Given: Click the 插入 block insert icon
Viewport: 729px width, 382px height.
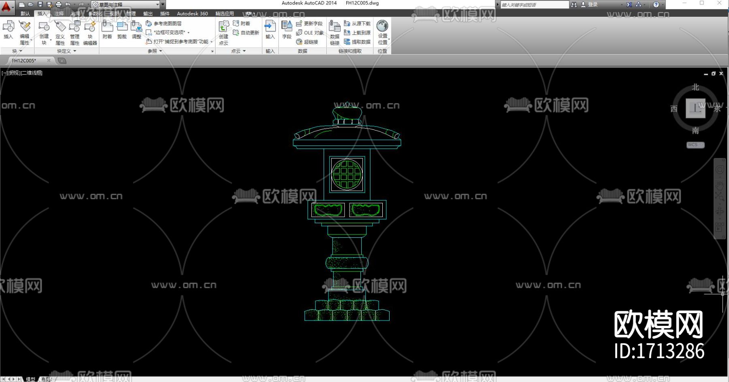Looking at the screenshot, I should [8, 30].
